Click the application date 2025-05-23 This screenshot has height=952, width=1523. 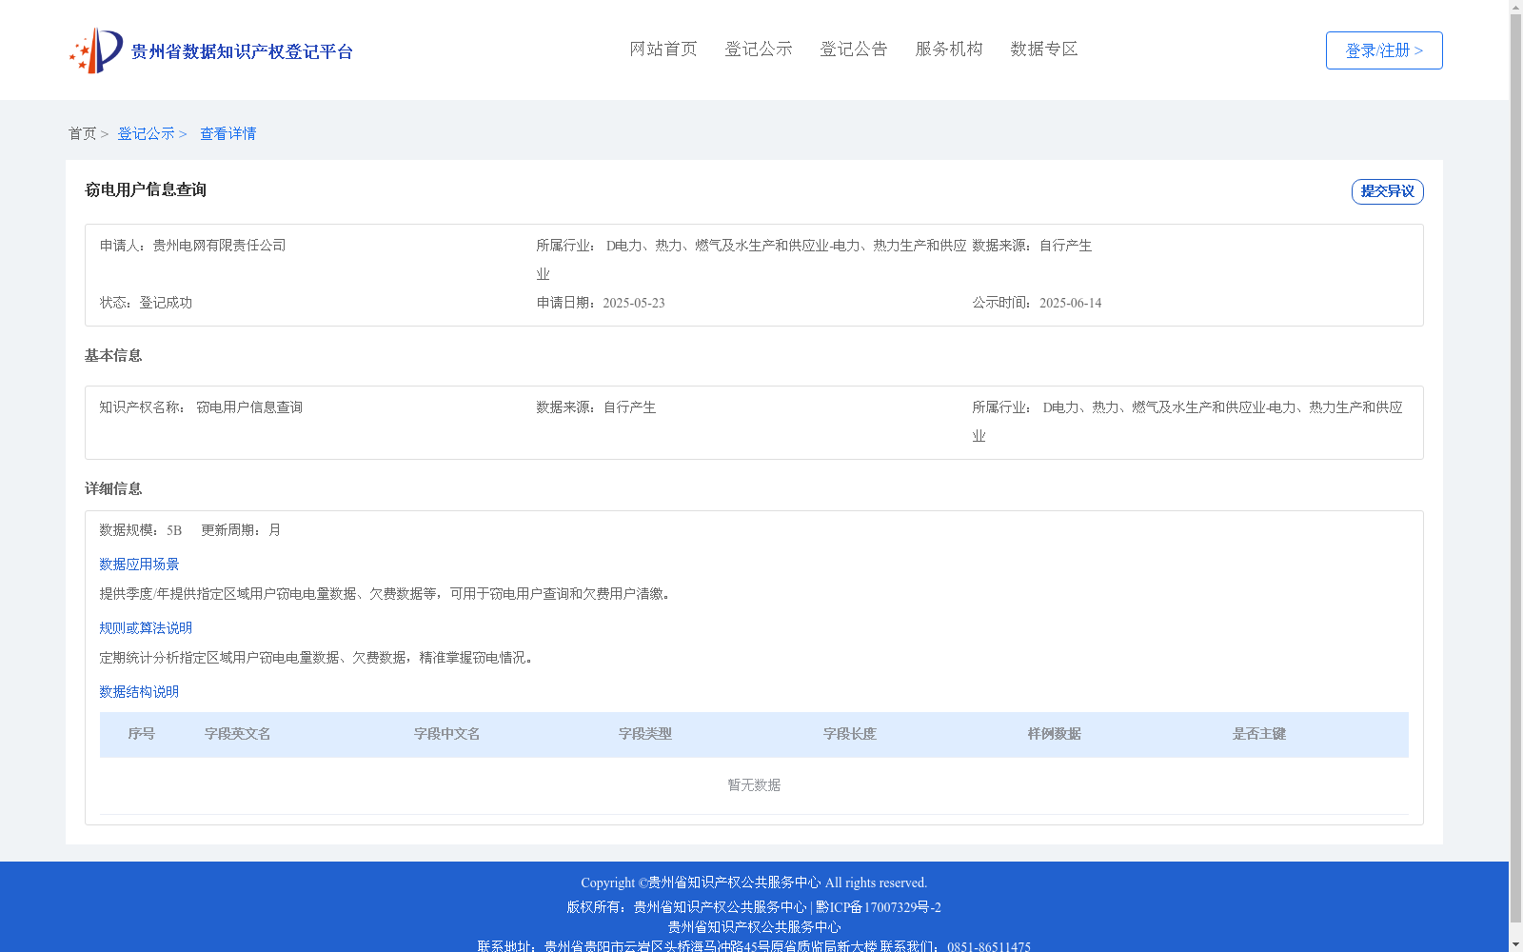coord(634,304)
